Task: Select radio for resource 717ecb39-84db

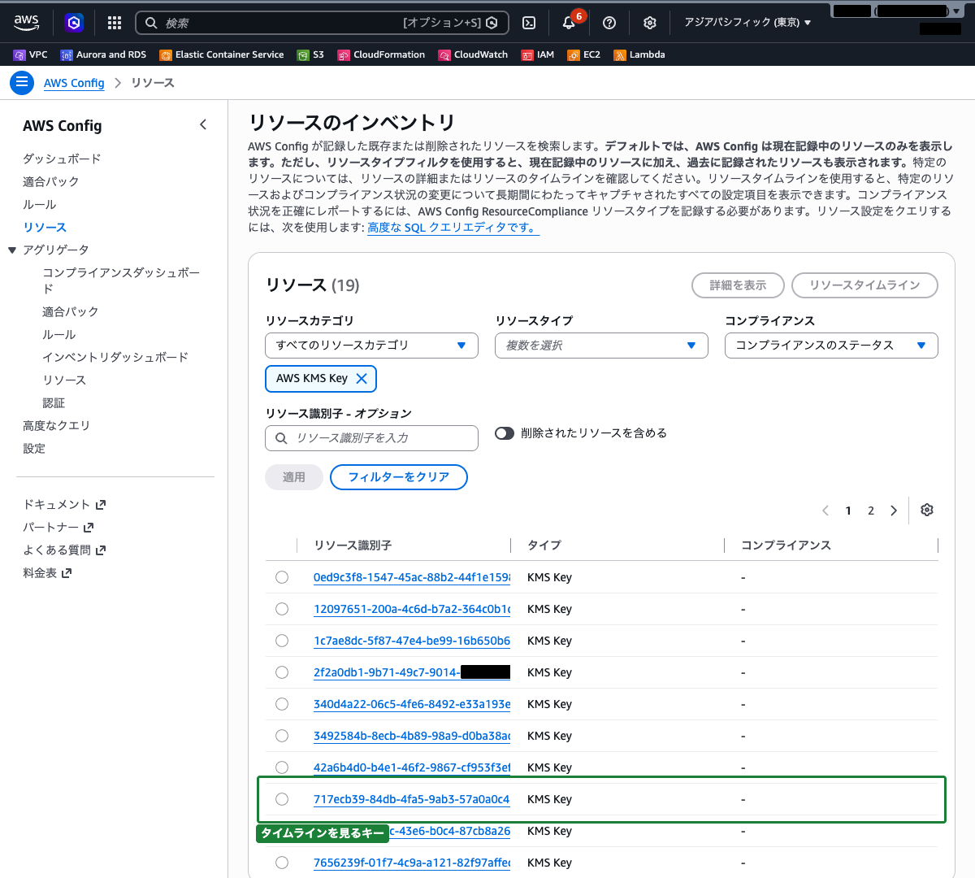Action: pos(282,799)
